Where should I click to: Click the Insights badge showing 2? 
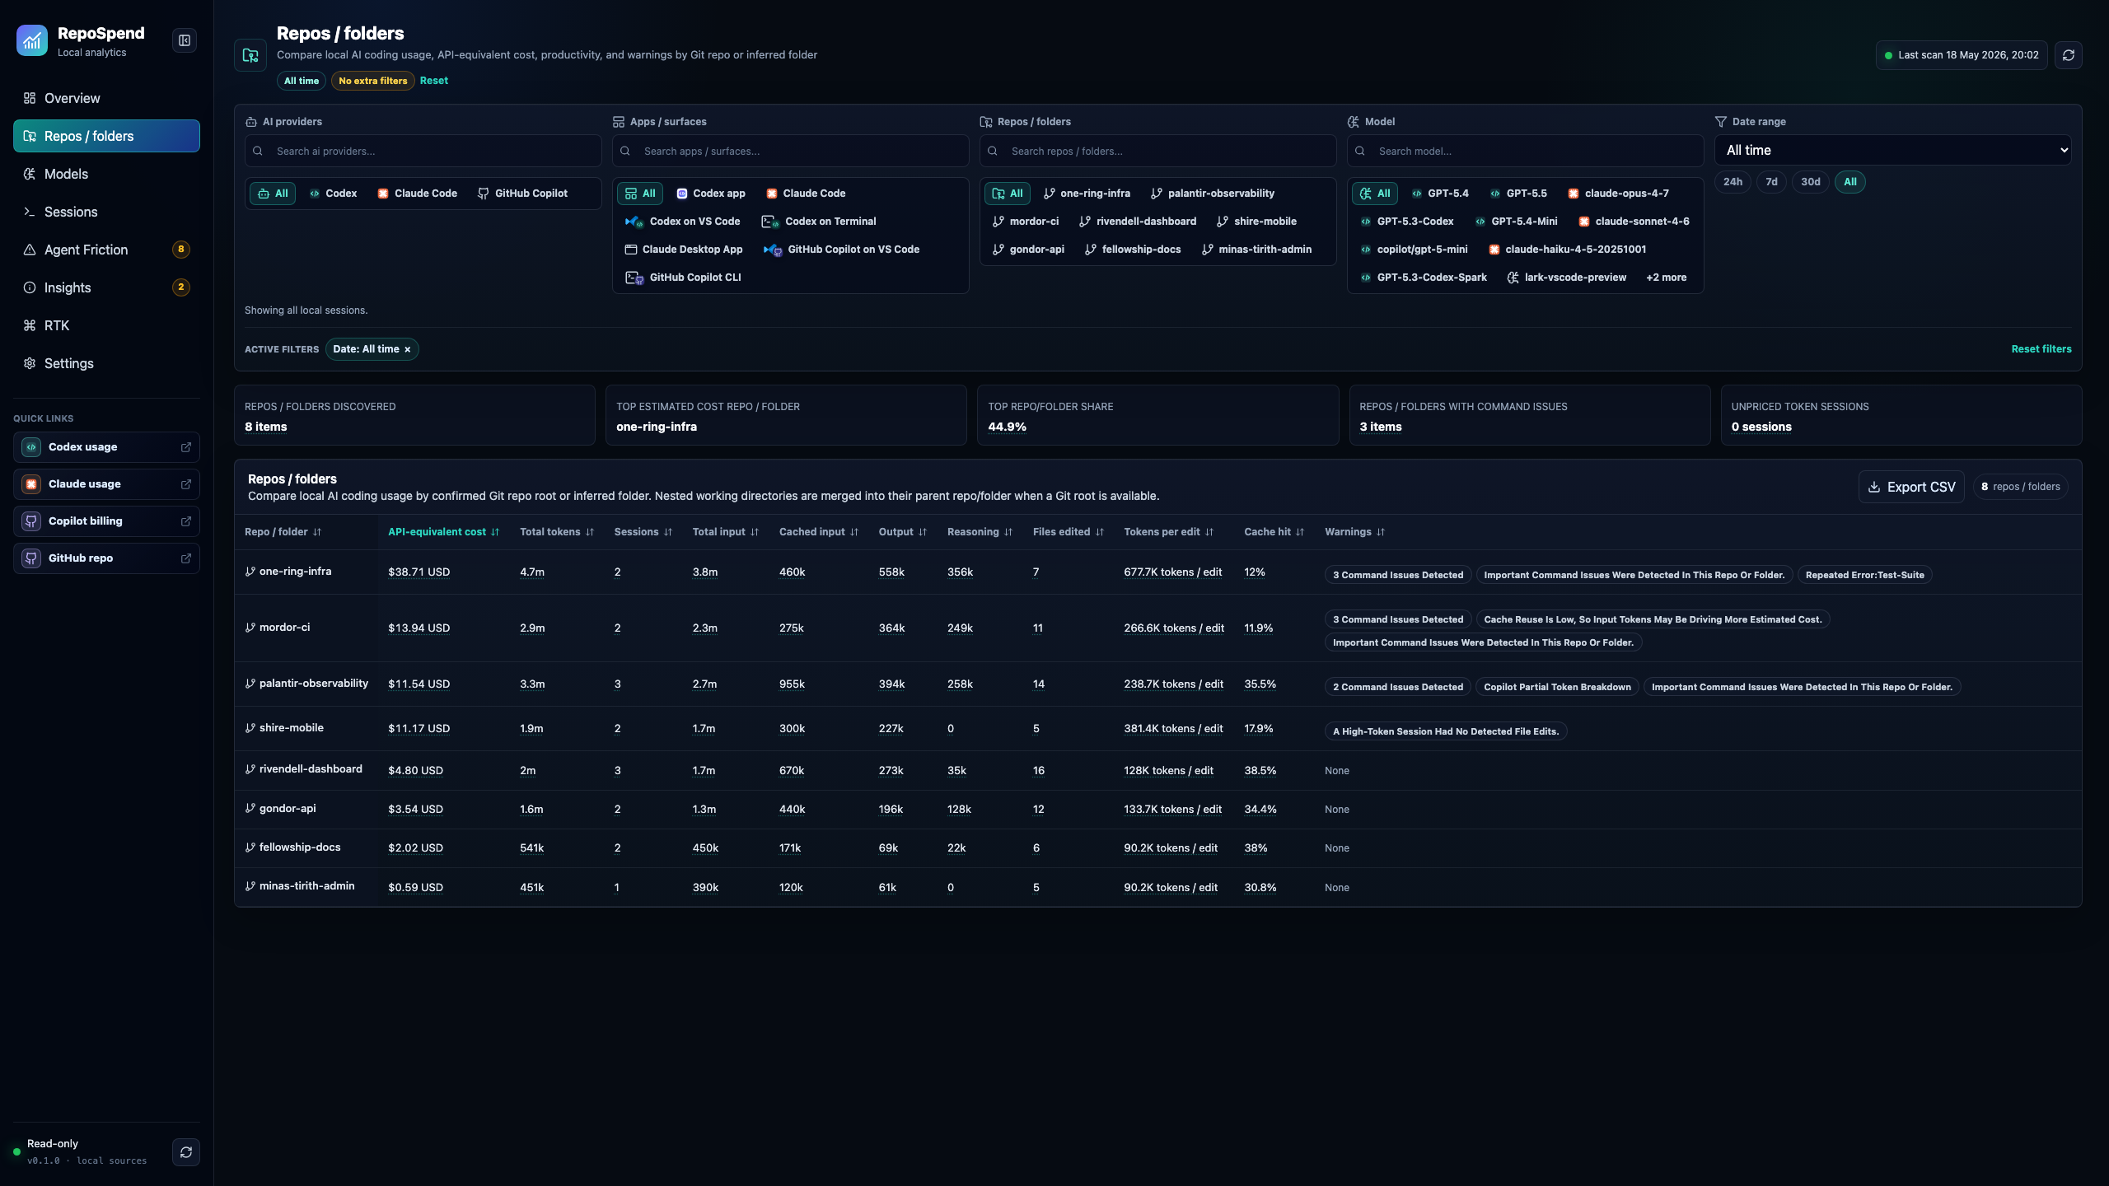(x=181, y=287)
